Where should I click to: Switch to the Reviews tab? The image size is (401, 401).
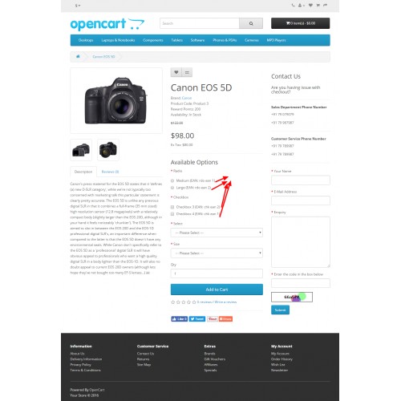click(x=110, y=172)
